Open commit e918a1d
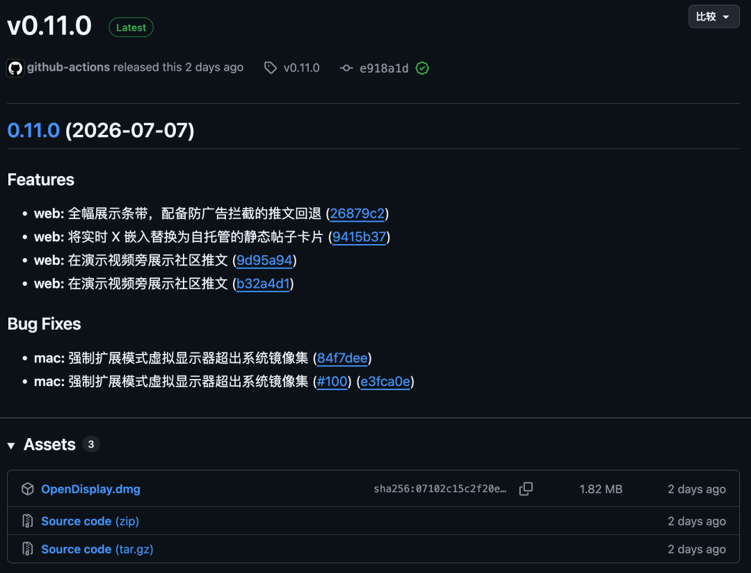The image size is (751, 573). pos(384,68)
